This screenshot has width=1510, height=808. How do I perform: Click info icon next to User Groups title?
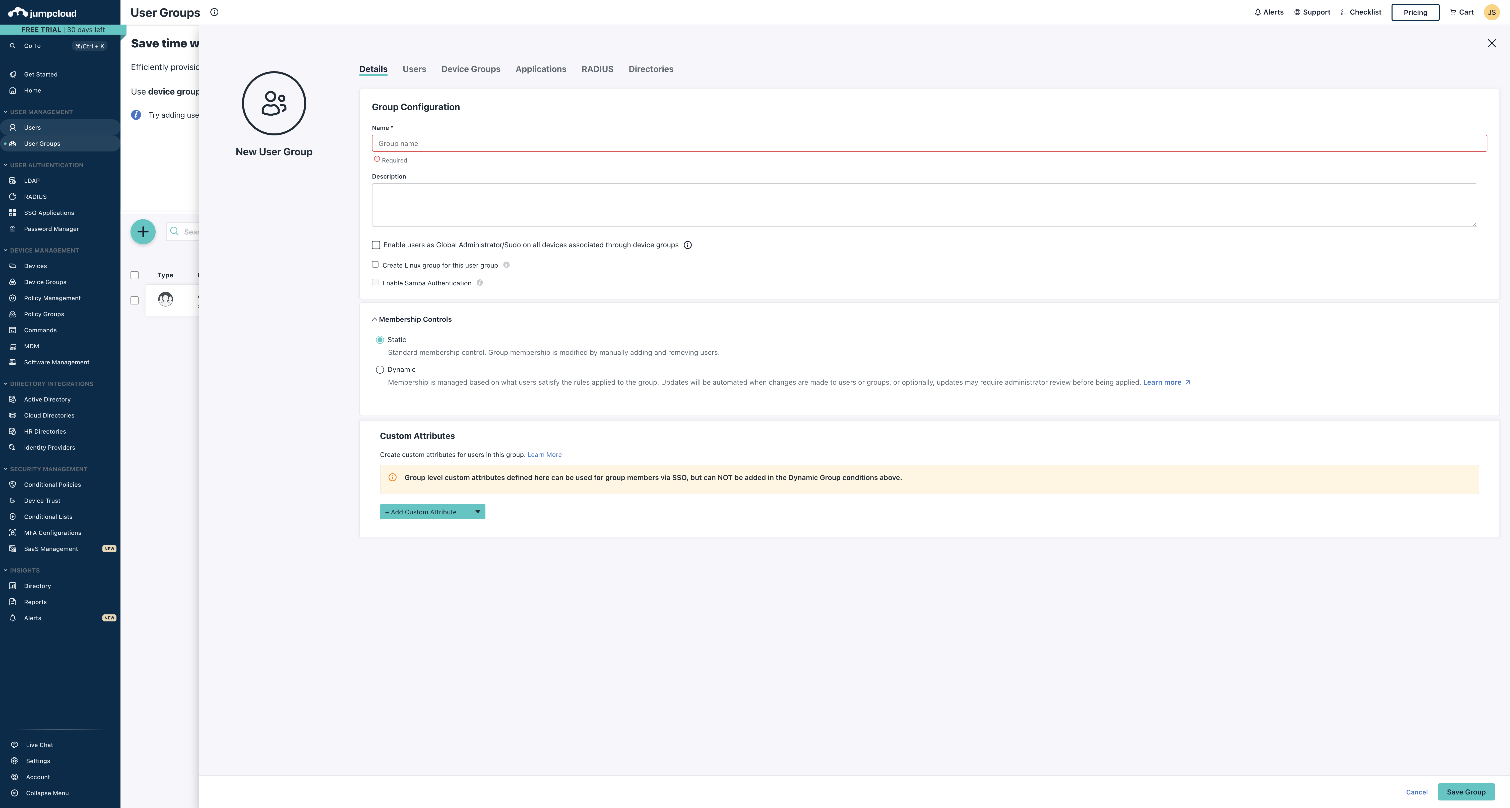pos(215,12)
